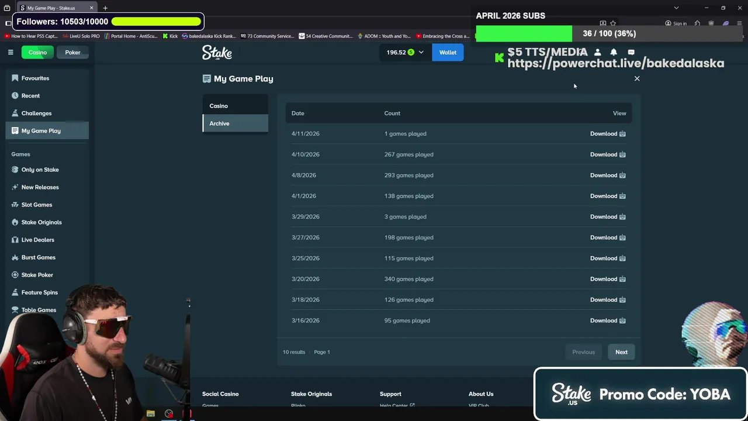Viewport: 748px width, 421px height.
Task: Click the Stake logo in header
Action: coord(217,53)
